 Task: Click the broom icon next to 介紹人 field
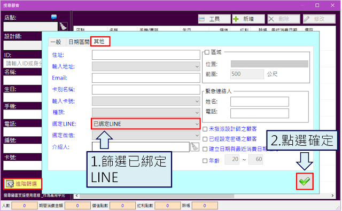(195, 147)
